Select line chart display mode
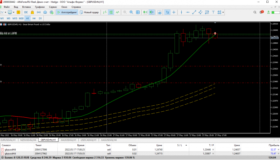Viewport: 280px width, 160px height. coord(118,12)
